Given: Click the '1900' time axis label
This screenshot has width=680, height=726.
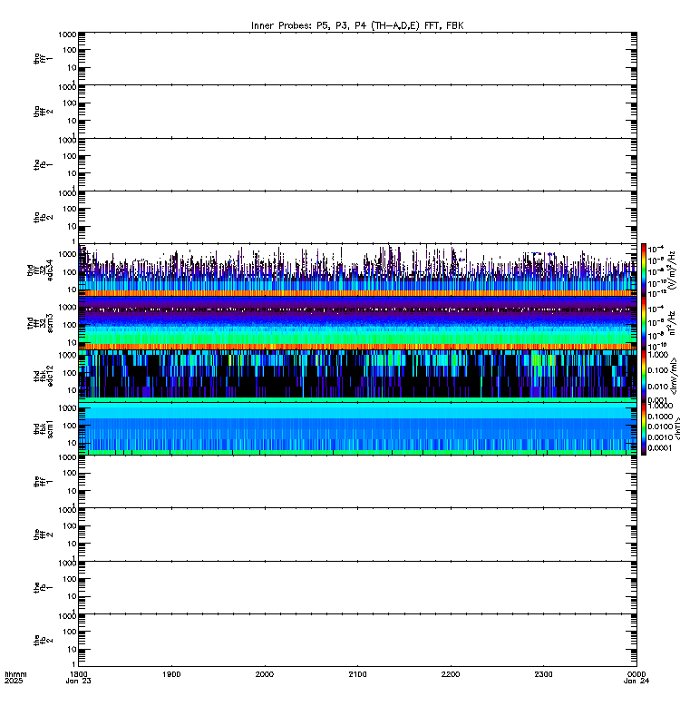Looking at the screenshot, I should (171, 674).
